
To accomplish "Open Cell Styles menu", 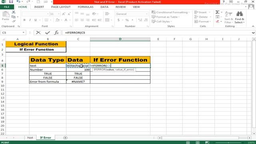I will [162, 21].
